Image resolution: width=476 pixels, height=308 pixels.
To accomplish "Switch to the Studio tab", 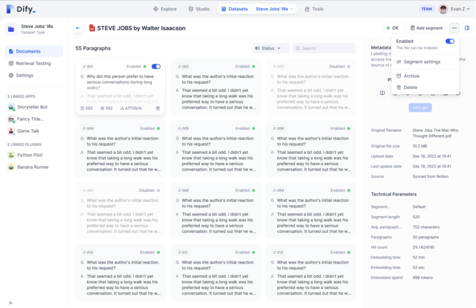I will click(x=199, y=9).
